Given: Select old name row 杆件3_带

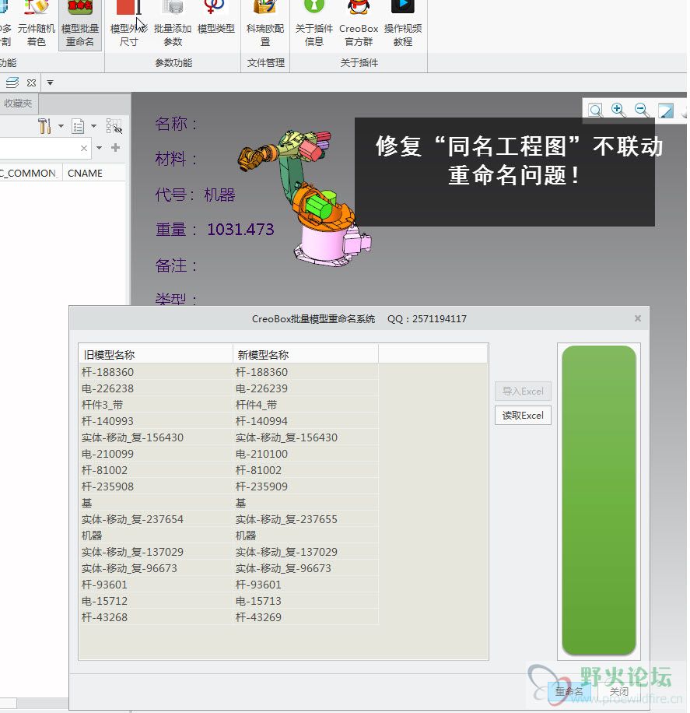Looking at the screenshot, I should 156,405.
